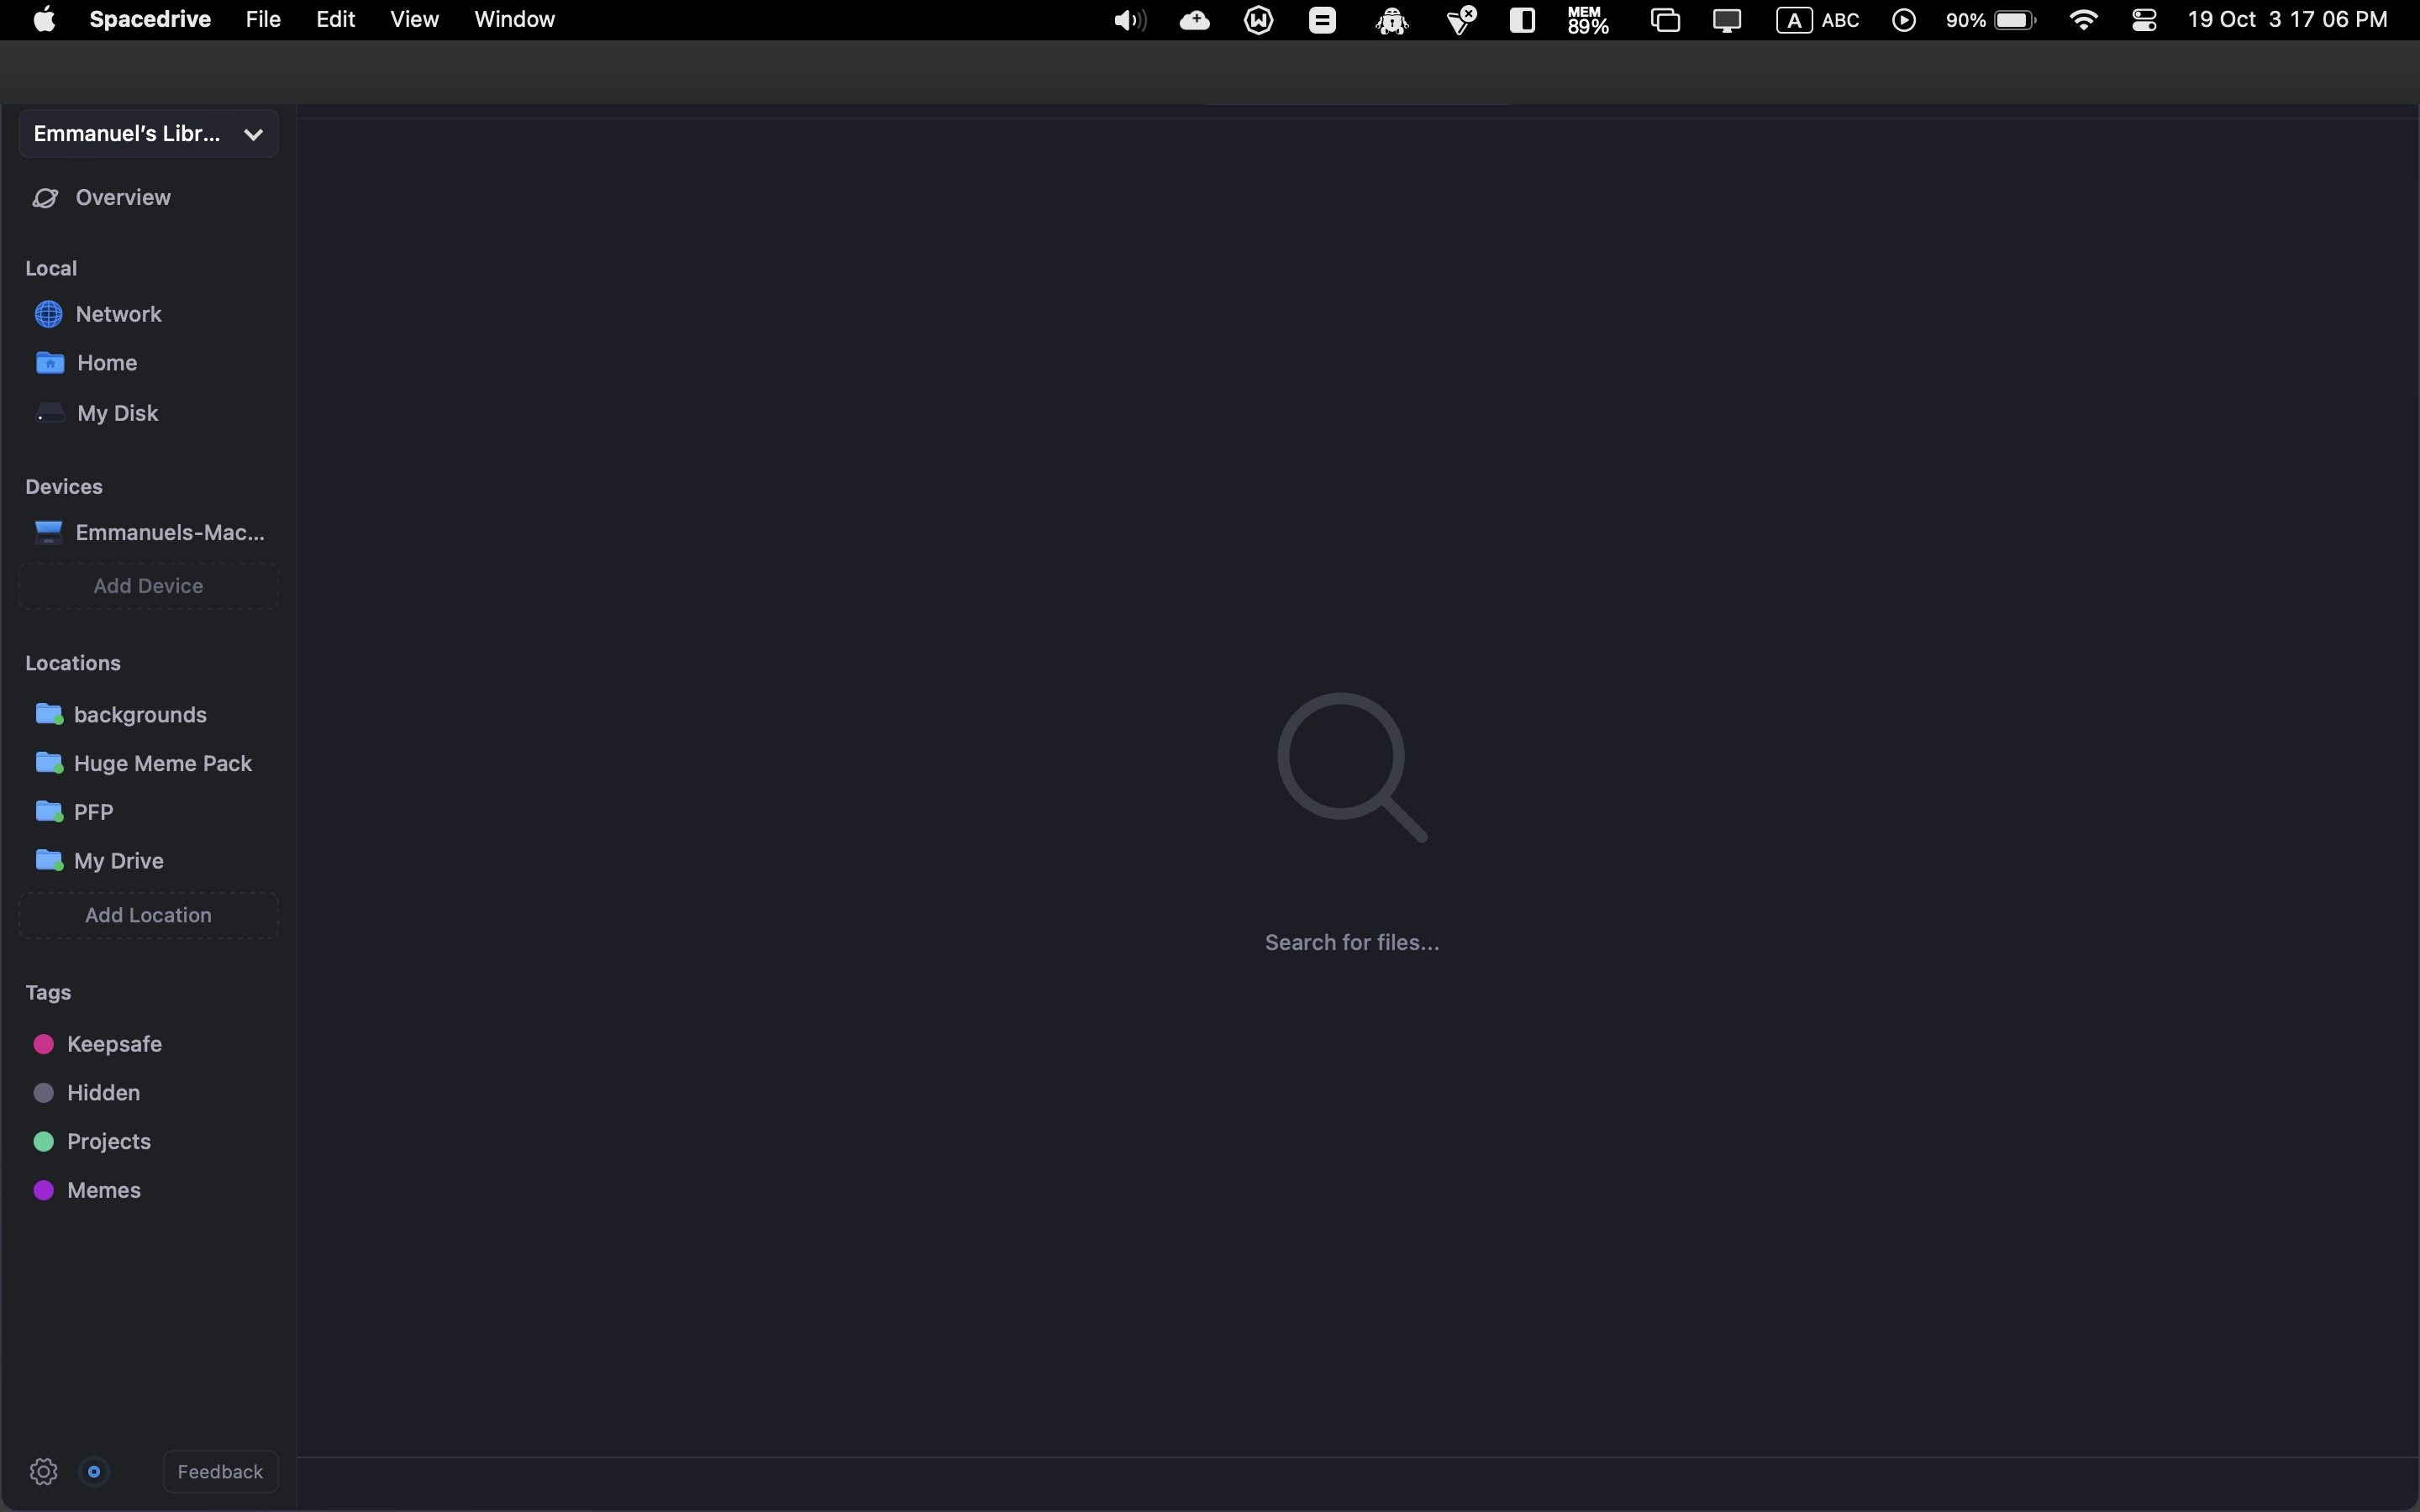Click the Add Device button
The height and width of the screenshot is (1512, 2420).
click(x=147, y=585)
